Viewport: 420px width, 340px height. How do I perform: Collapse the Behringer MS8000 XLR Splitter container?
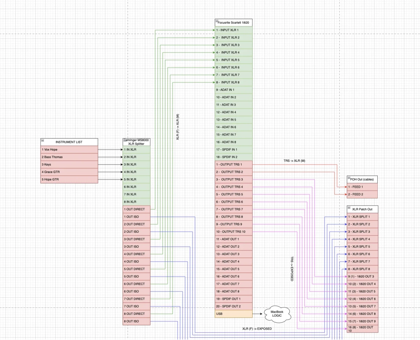(x=124, y=140)
